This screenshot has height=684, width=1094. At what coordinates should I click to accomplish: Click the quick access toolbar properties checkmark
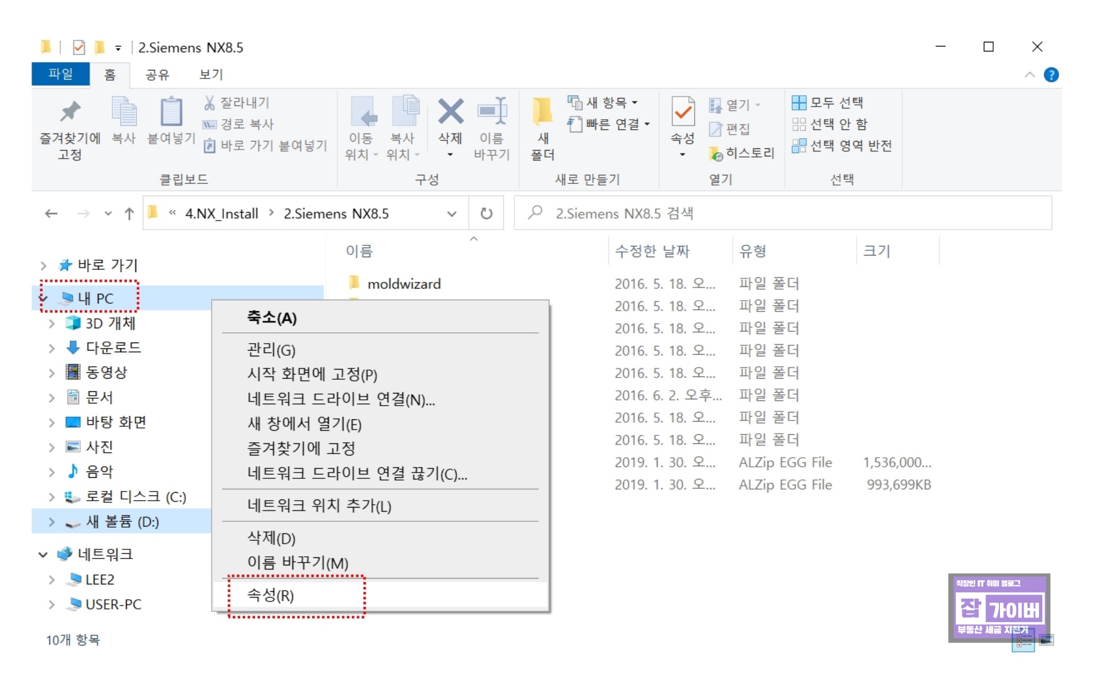(79, 47)
